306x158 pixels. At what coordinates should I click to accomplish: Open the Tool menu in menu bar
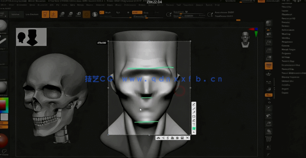point(179,5)
